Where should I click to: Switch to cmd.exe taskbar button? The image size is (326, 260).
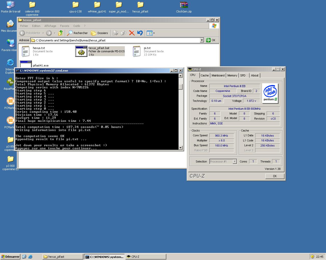[104, 257]
